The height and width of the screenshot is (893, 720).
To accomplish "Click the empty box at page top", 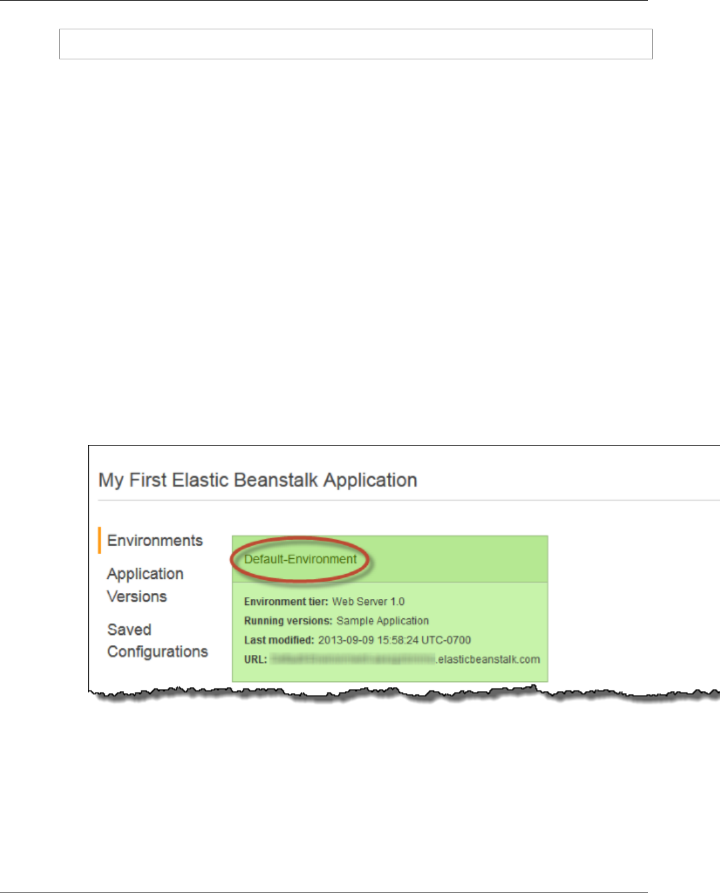I will (355, 44).
